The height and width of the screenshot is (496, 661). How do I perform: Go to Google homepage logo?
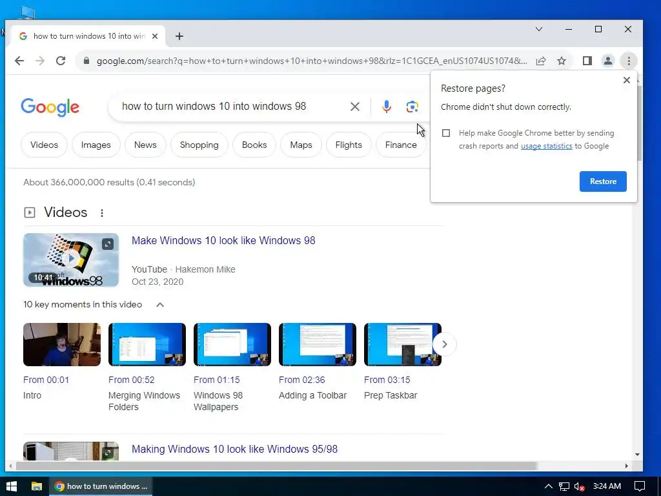click(x=50, y=107)
